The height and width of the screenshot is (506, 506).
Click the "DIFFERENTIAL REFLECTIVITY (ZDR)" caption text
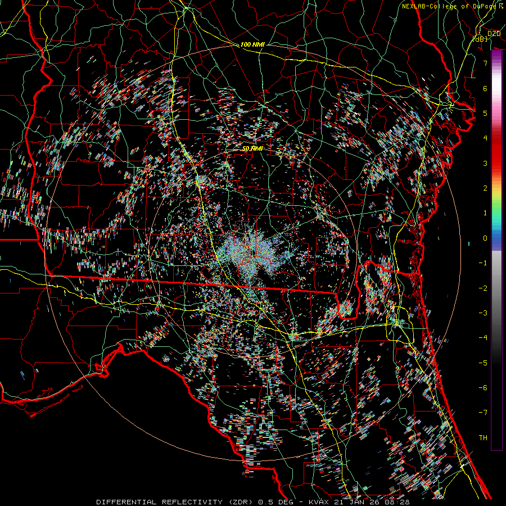175,502
